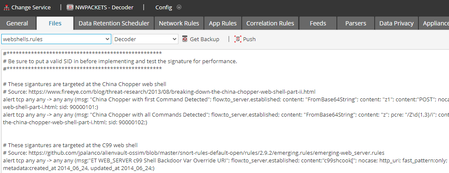Click the Change Service network icon
Image resolution: width=449 pixels, height=173 pixels.
coord(6,7)
